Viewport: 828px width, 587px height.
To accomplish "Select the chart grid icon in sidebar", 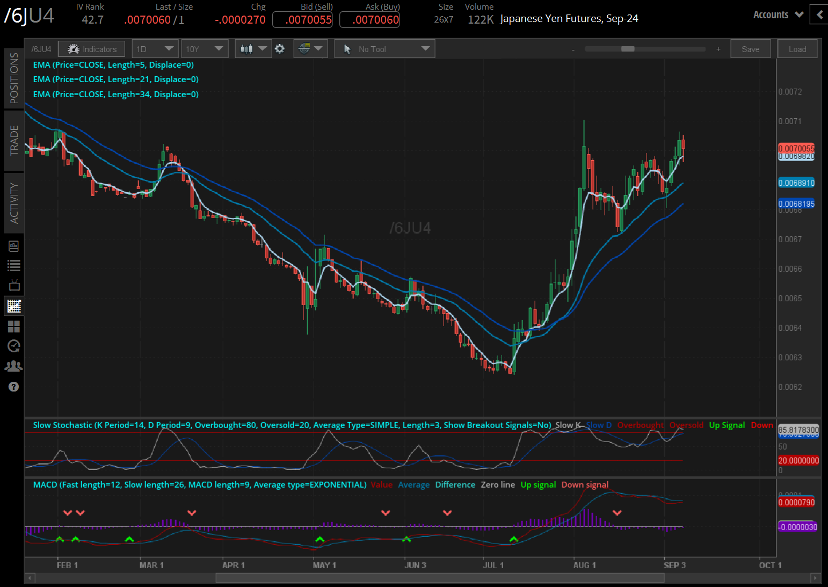I will [14, 306].
